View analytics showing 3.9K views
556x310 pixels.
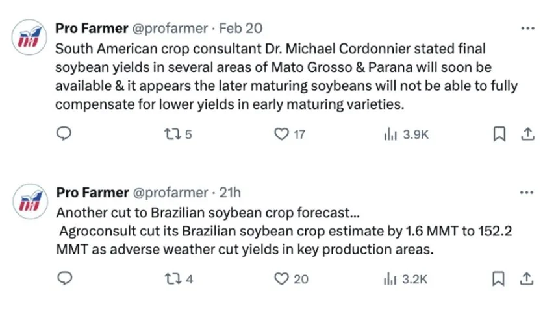(x=407, y=134)
